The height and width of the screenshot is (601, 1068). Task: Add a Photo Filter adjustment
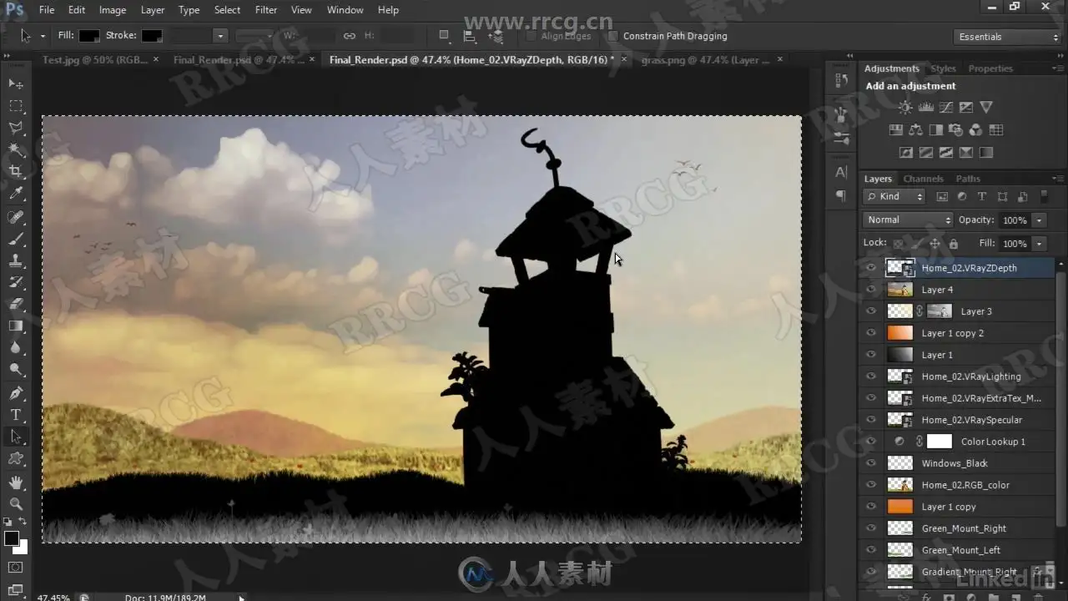click(956, 130)
